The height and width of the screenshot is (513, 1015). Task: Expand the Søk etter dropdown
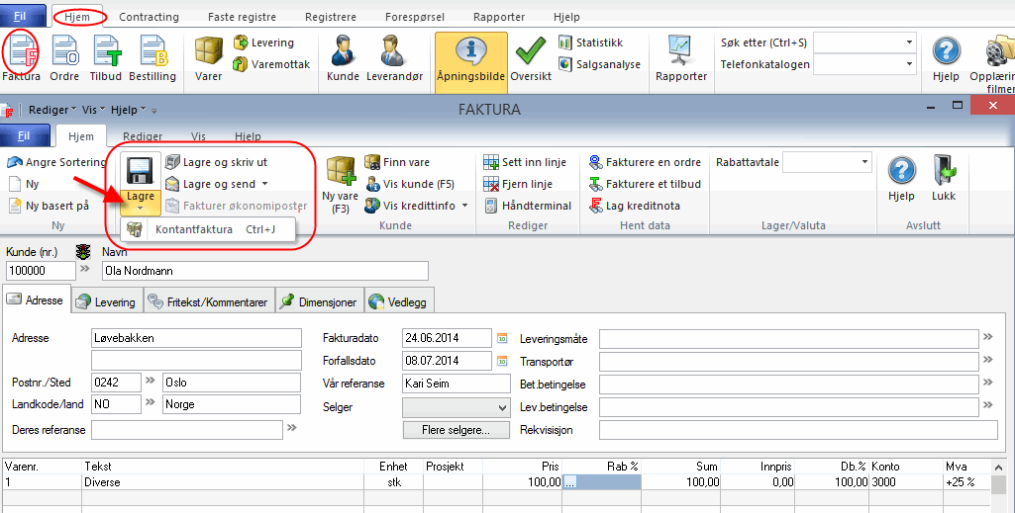pos(908,43)
